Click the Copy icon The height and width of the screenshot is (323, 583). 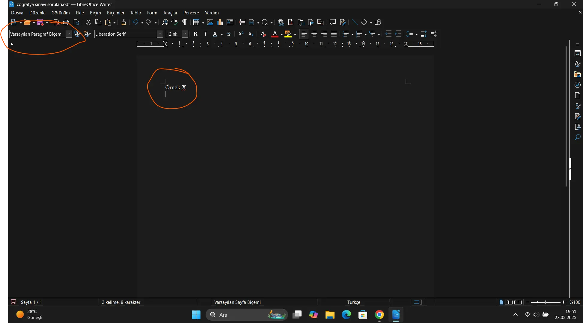98,22
